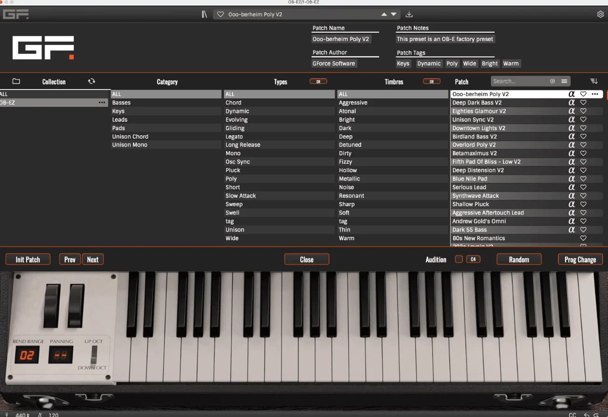
Task: Click the Random patch button
Action: coord(519,259)
